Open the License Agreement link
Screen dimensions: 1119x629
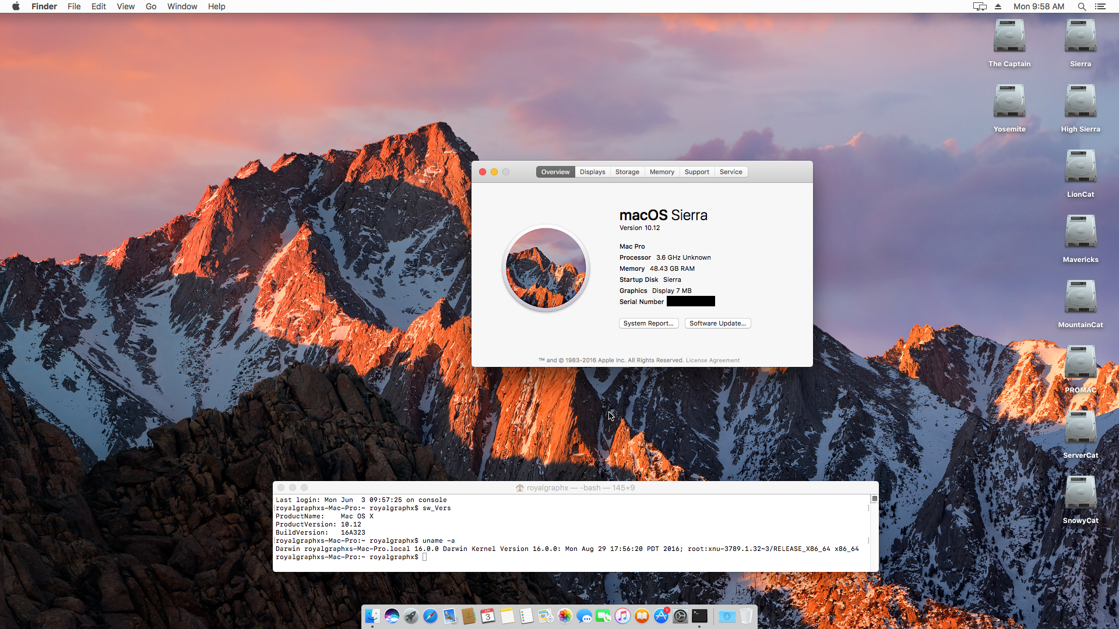712,361
